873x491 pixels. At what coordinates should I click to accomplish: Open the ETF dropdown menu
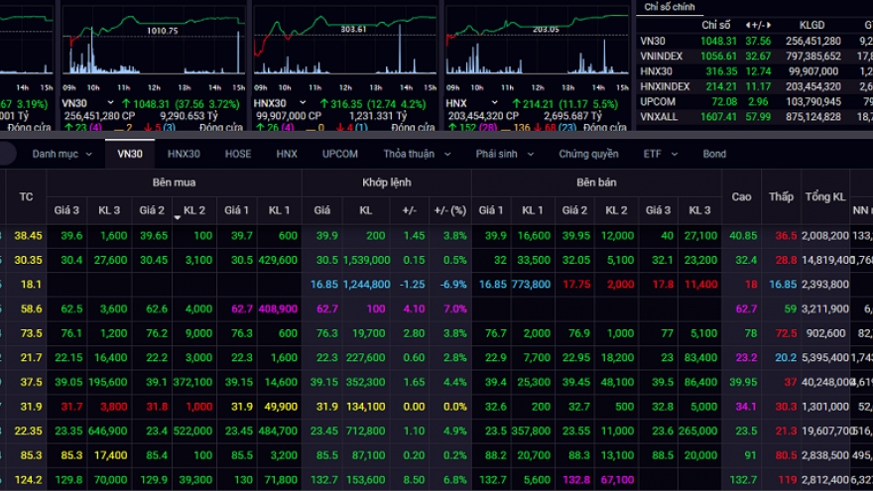pyautogui.click(x=661, y=154)
